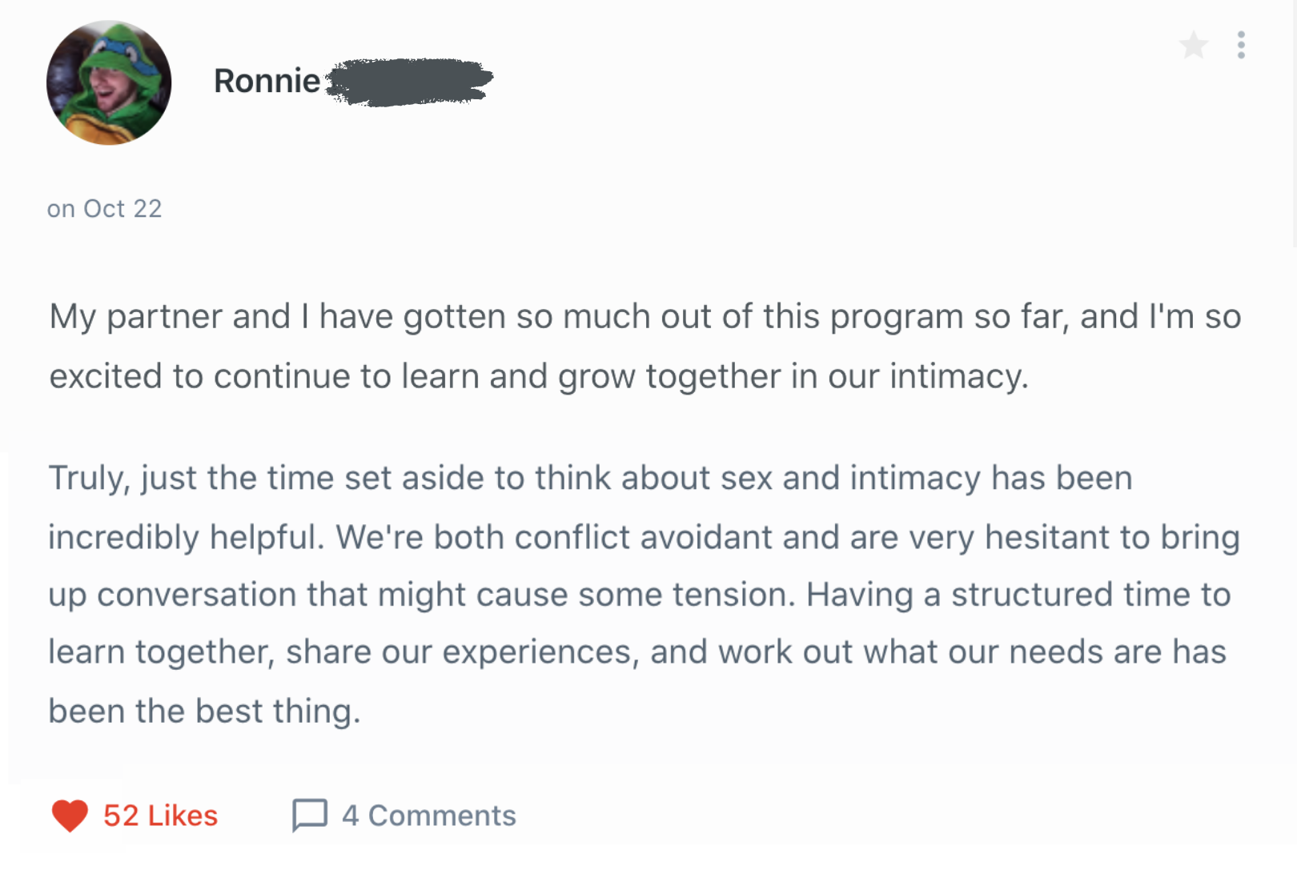Screen dimensions: 1297x874
Task: Click the line starting "My partner and I"
Action: click(x=644, y=316)
